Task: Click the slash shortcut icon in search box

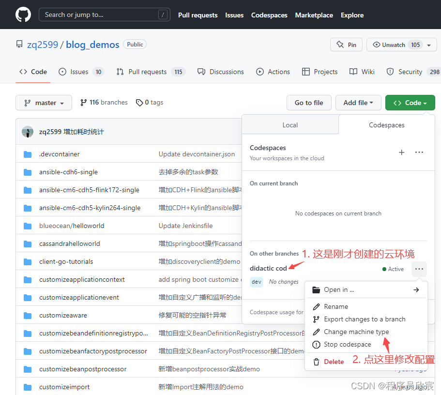Action: point(163,15)
